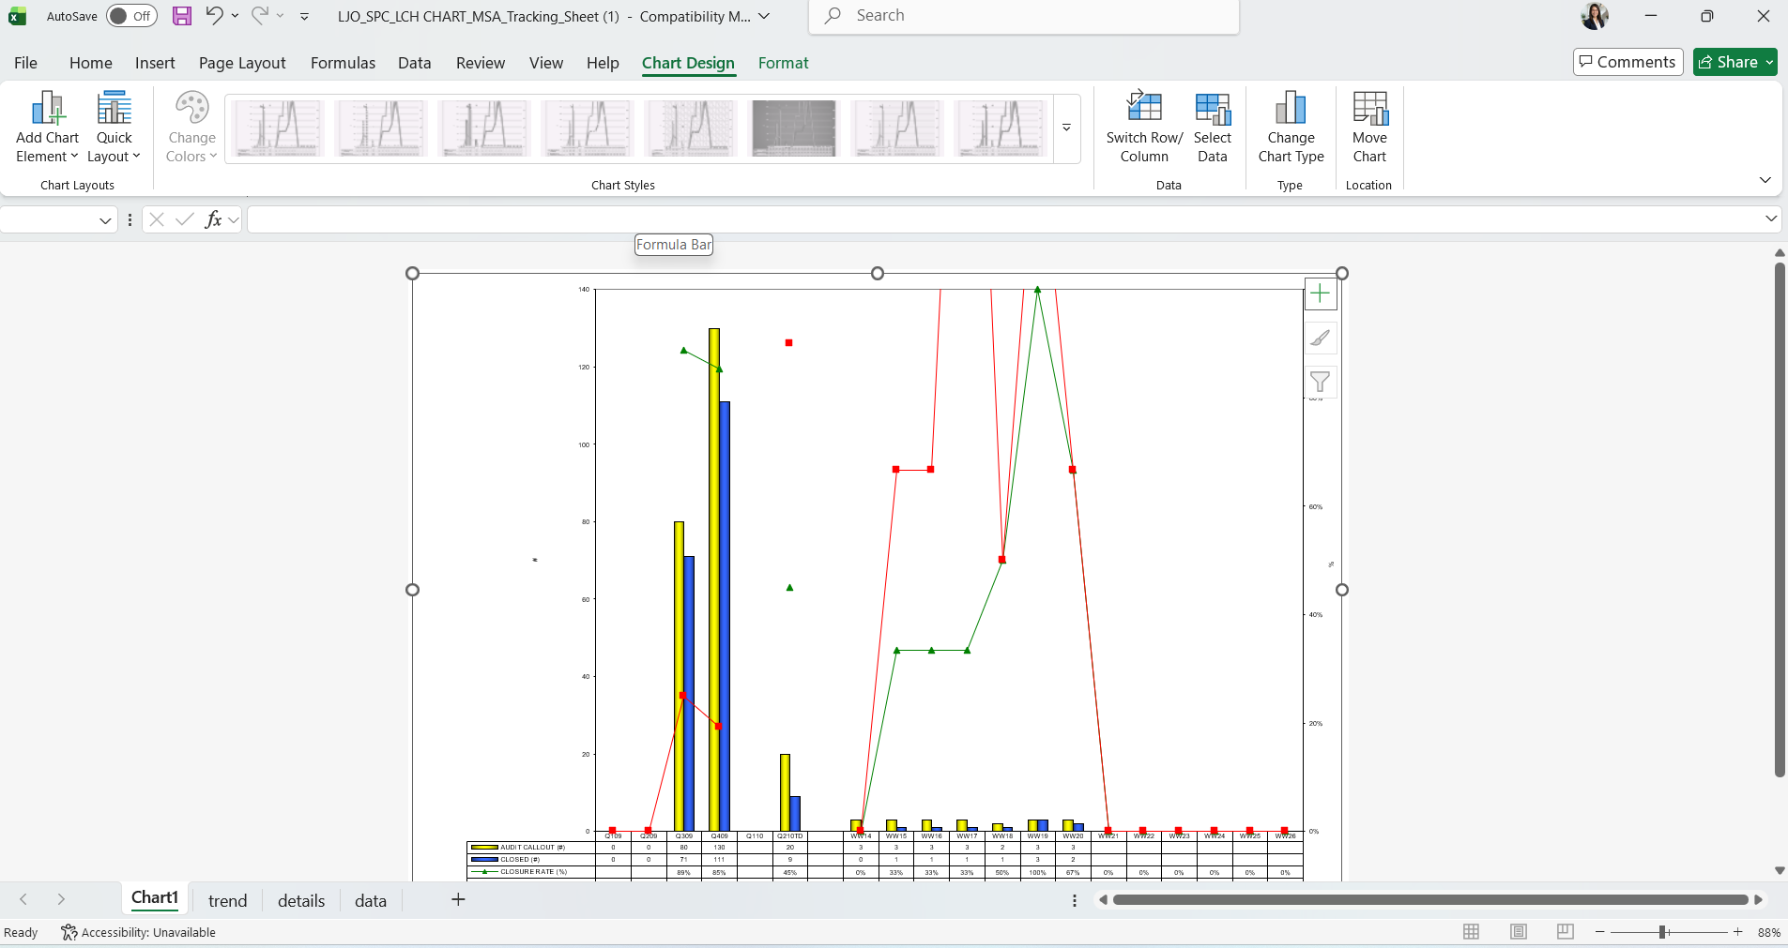
Task: Click Change Chart Type
Action: click(1291, 128)
